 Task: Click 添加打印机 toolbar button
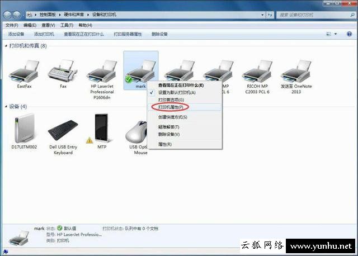(44, 34)
